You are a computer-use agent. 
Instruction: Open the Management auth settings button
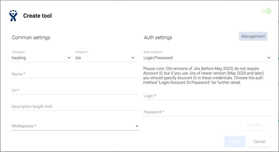click(x=253, y=36)
